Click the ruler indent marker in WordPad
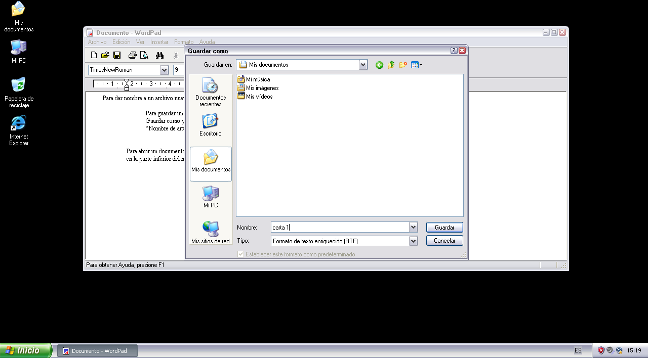Image resolution: width=648 pixels, height=358 pixels. [x=127, y=84]
